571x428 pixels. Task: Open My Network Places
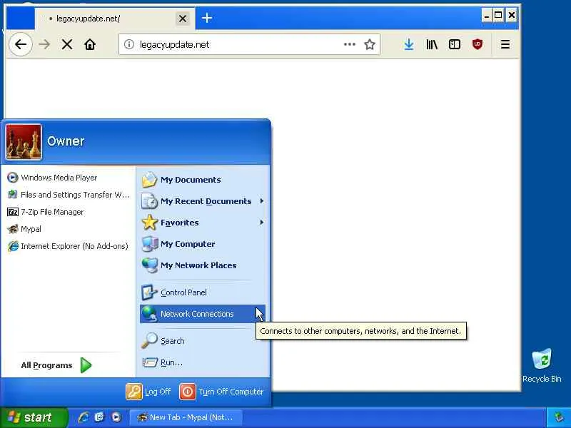tap(203, 265)
